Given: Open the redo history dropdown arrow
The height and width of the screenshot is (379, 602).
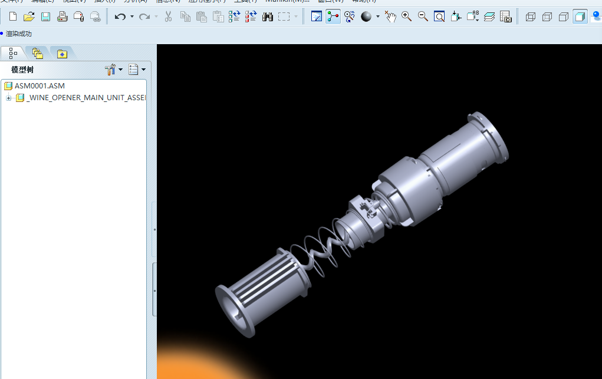Looking at the screenshot, I should click(x=156, y=17).
